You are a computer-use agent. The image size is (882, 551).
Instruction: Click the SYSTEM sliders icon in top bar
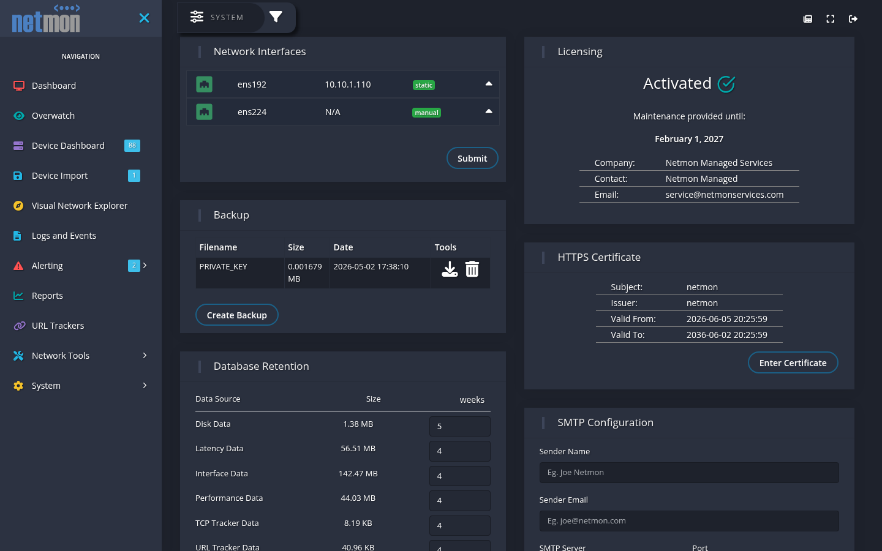click(197, 17)
